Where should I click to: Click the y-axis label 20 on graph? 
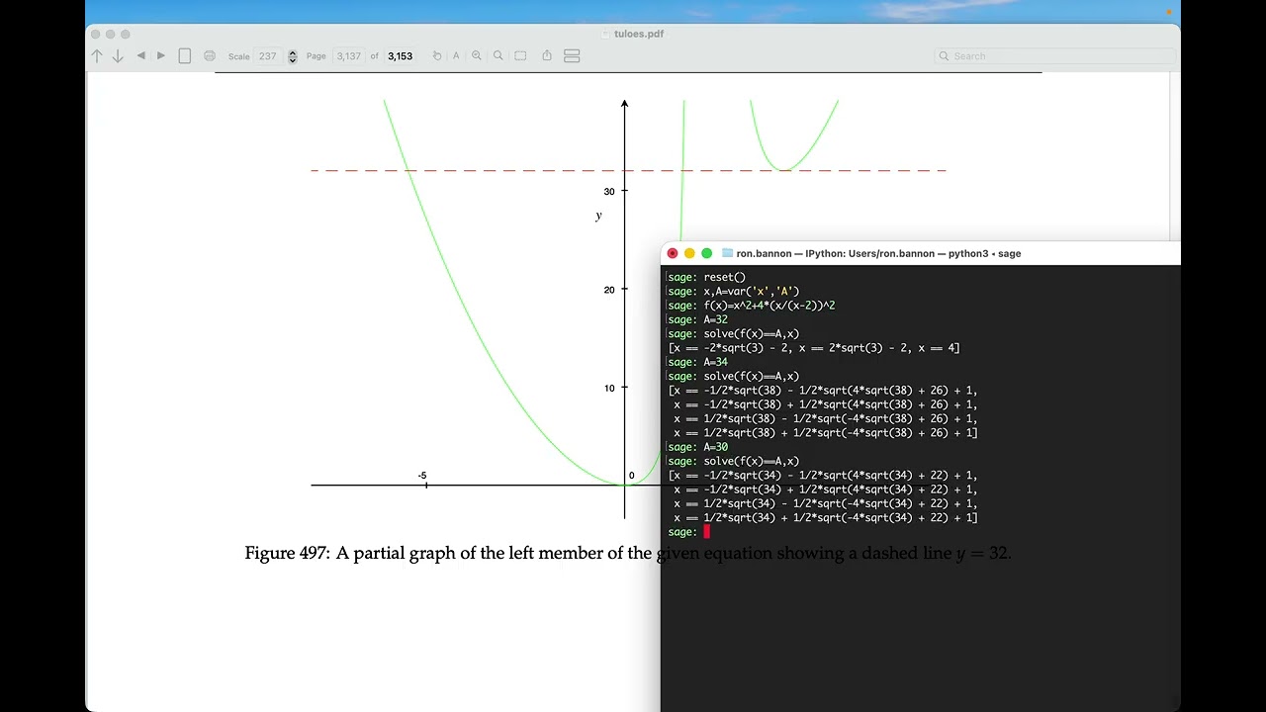tap(609, 290)
